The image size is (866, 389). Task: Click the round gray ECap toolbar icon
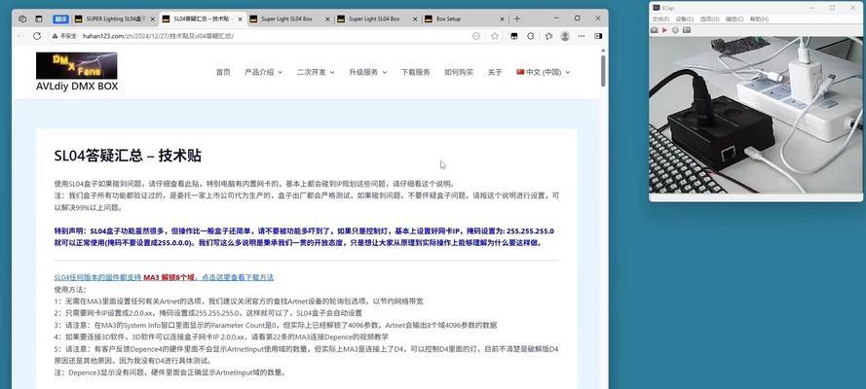point(675,30)
